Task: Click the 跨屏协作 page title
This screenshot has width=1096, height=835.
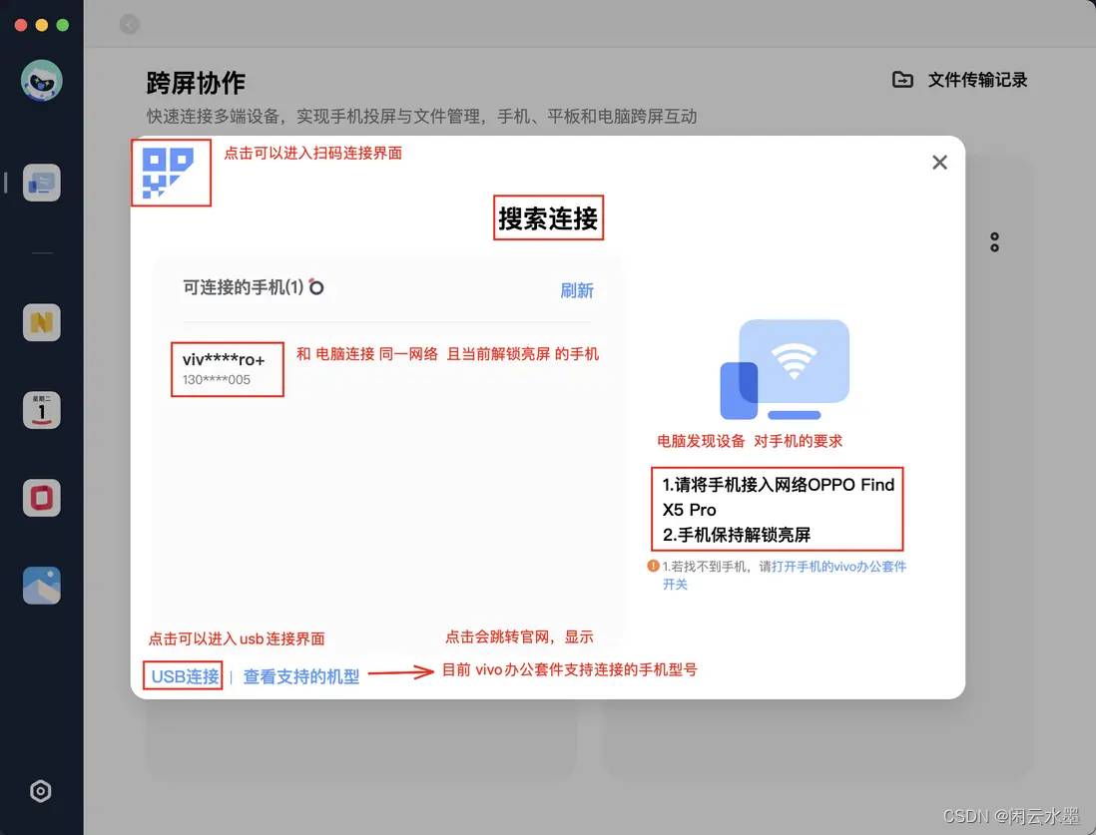Action: tap(196, 83)
